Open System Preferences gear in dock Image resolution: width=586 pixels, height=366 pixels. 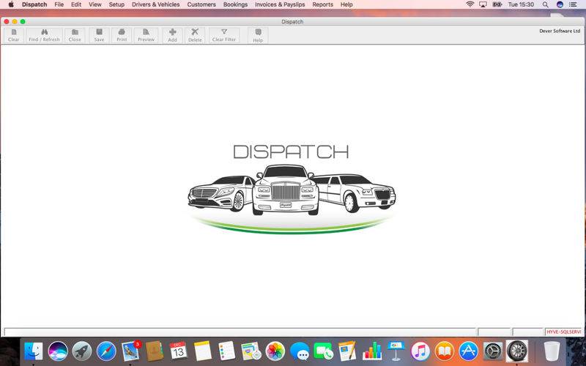(x=493, y=351)
